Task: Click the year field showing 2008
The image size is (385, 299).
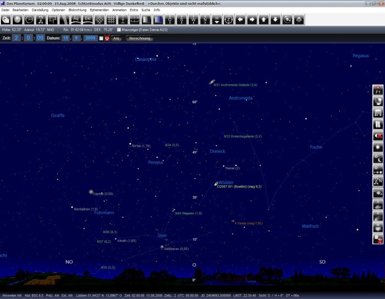Action: [x=90, y=38]
